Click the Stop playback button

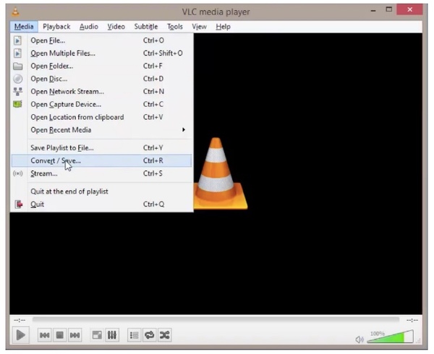(59, 335)
